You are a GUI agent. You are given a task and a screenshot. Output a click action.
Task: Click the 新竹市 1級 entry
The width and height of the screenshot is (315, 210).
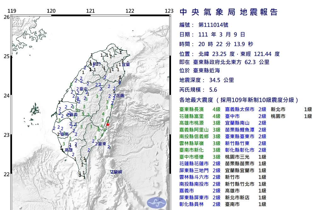(246, 177)
